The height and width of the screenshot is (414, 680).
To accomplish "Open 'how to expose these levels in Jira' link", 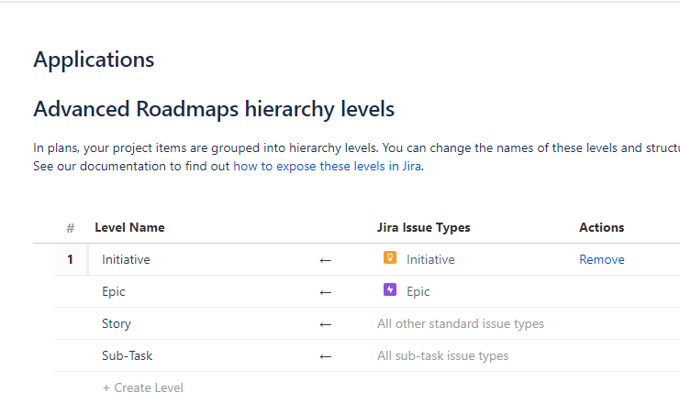I will (328, 167).
